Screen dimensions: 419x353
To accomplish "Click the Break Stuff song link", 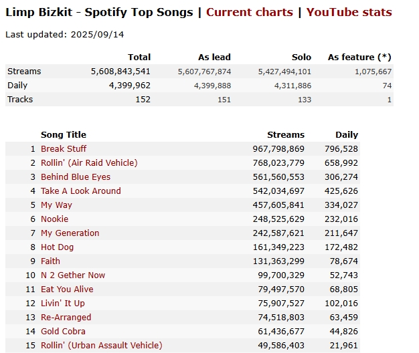I will [64, 148].
